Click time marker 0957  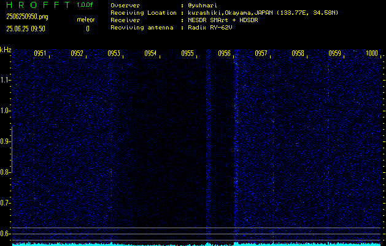coord(261,54)
